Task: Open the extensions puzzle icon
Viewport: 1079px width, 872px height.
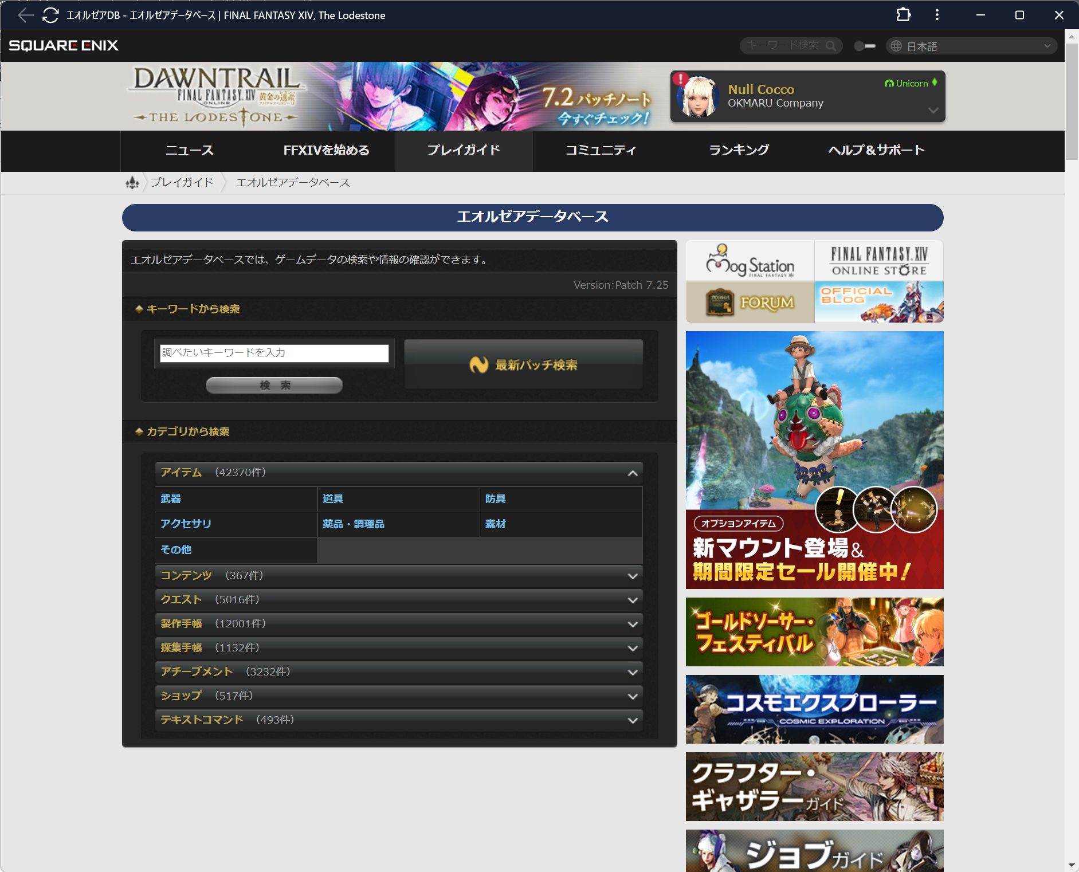Action: pos(903,15)
